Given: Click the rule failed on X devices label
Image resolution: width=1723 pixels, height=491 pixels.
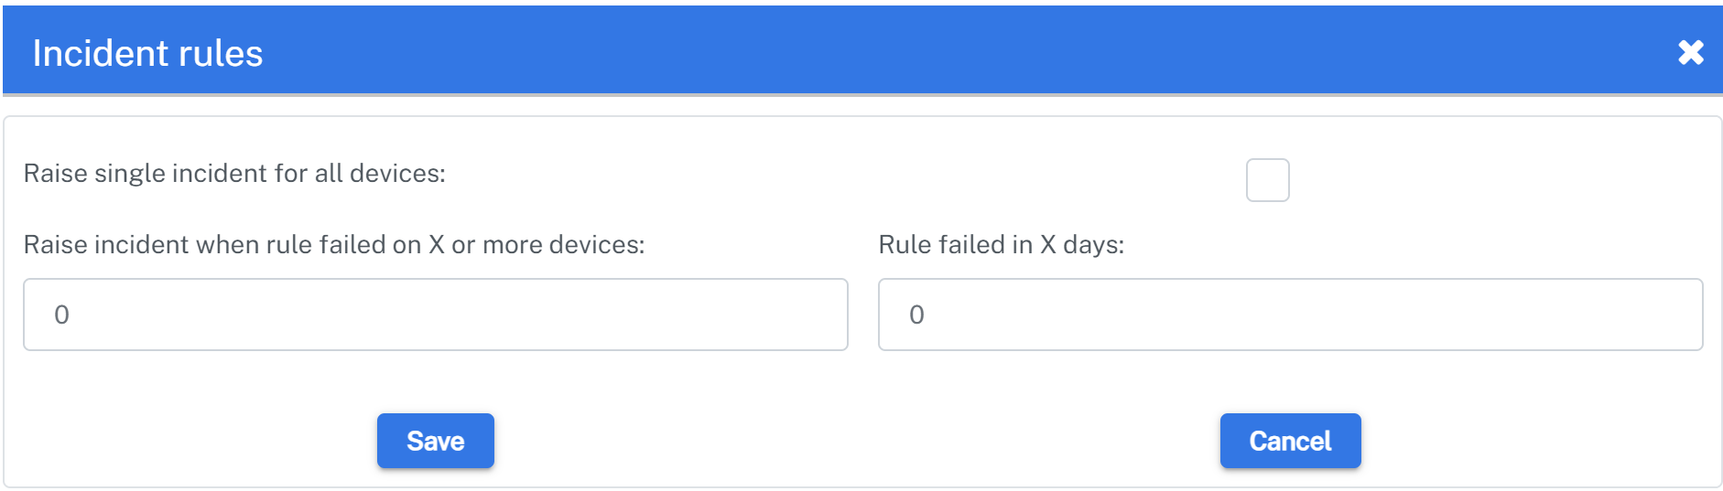Looking at the screenshot, I should (x=334, y=245).
